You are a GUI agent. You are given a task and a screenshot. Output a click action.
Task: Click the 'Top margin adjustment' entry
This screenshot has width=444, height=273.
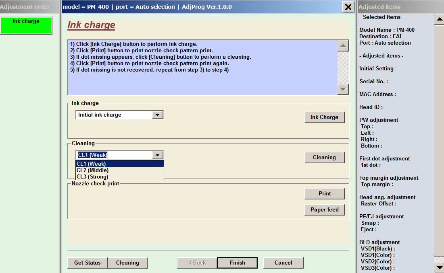pos(389,178)
